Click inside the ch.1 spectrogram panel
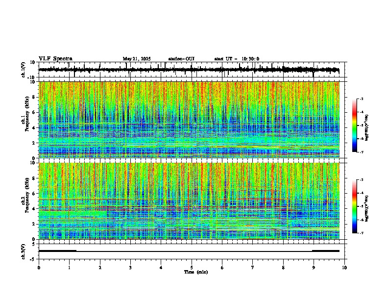The width and height of the screenshot is (388, 300). (x=189, y=120)
